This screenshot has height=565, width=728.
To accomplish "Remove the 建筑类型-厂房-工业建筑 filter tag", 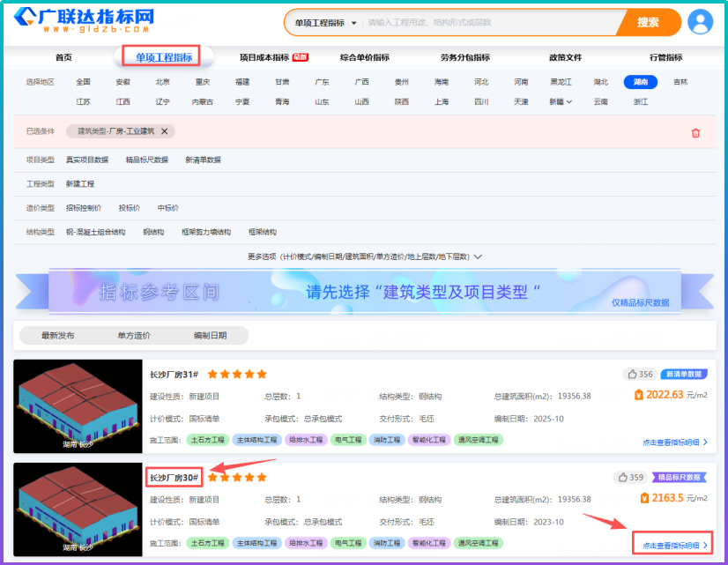I will pos(164,131).
